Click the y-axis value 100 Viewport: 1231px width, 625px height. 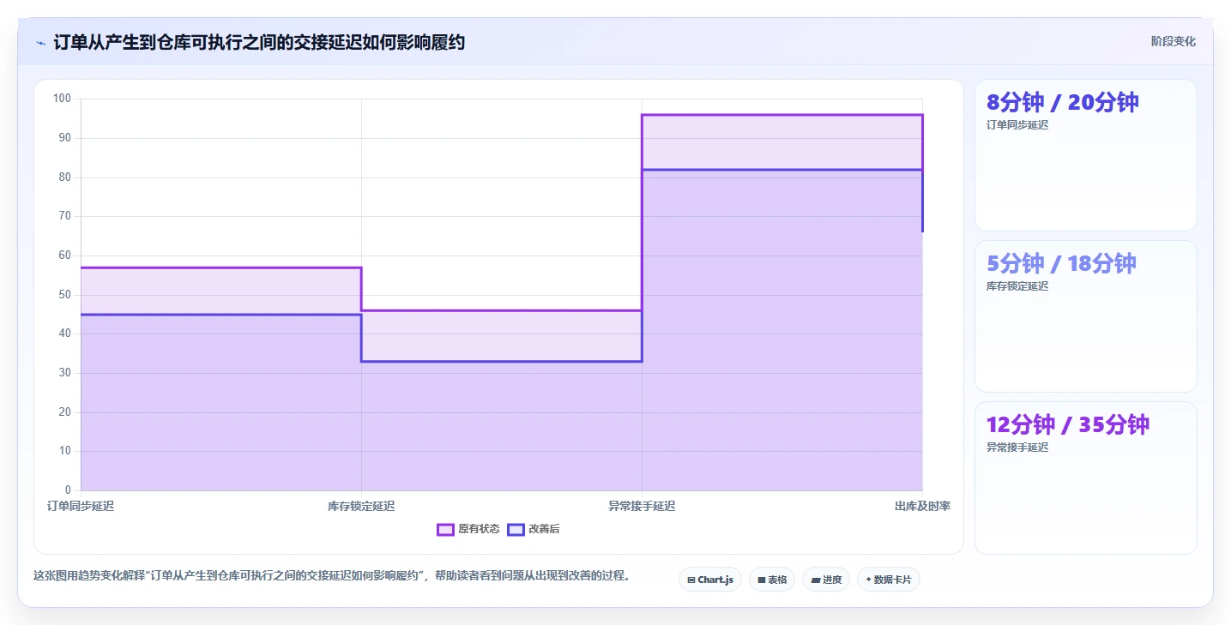tap(62, 99)
